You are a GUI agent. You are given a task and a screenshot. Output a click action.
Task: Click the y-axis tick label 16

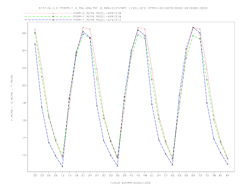coord(24,120)
